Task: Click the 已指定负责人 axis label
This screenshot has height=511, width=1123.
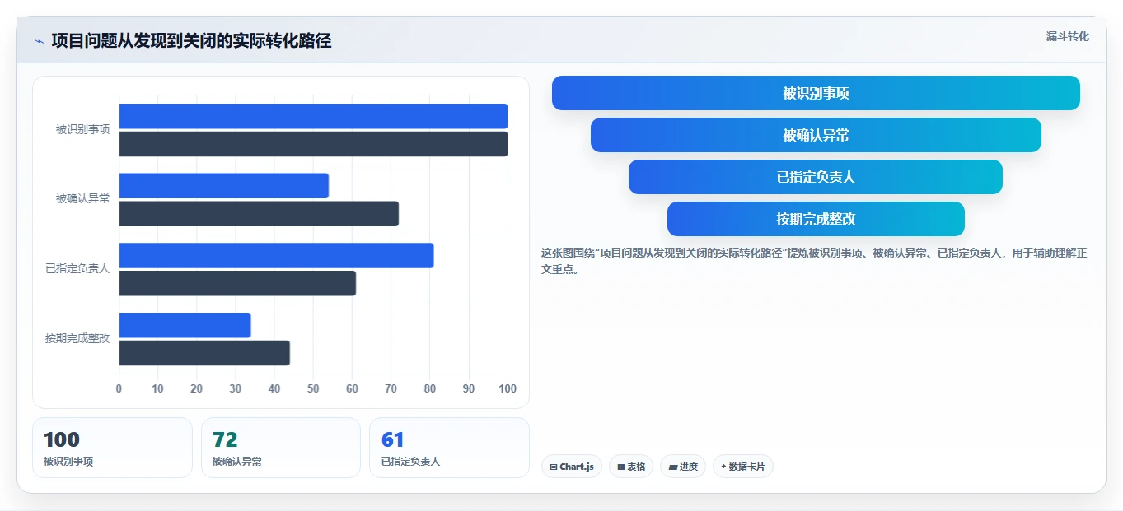Action: click(x=78, y=268)
